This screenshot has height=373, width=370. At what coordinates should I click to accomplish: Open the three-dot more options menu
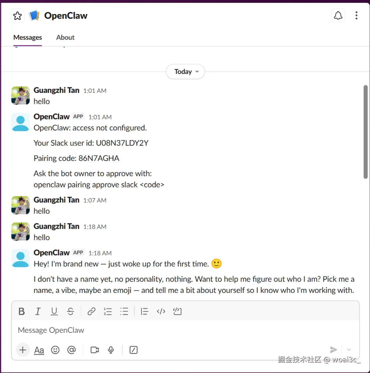click(x=356, y=15)
